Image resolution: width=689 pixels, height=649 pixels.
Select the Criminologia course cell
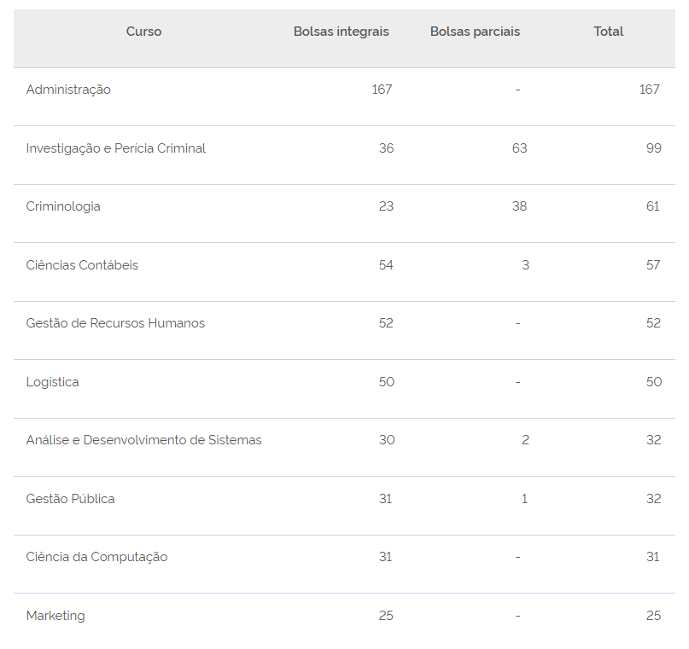pyautogui.click(x=63, y=206)
